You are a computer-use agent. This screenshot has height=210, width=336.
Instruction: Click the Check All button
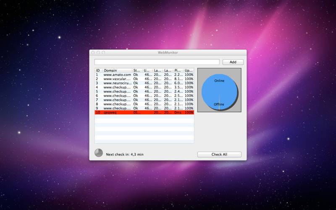(x=219, y=154)
